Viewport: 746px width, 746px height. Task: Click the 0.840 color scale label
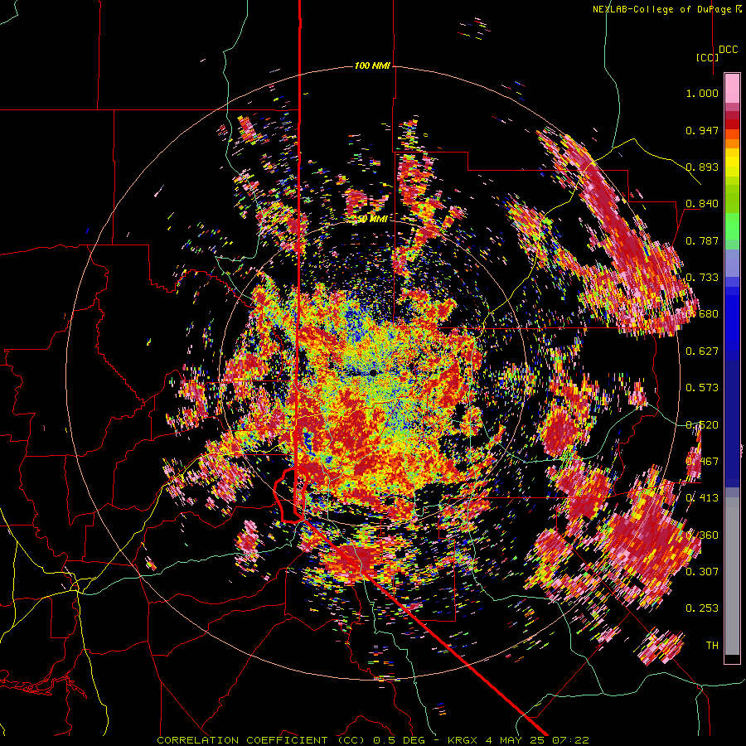coord(702,204)
